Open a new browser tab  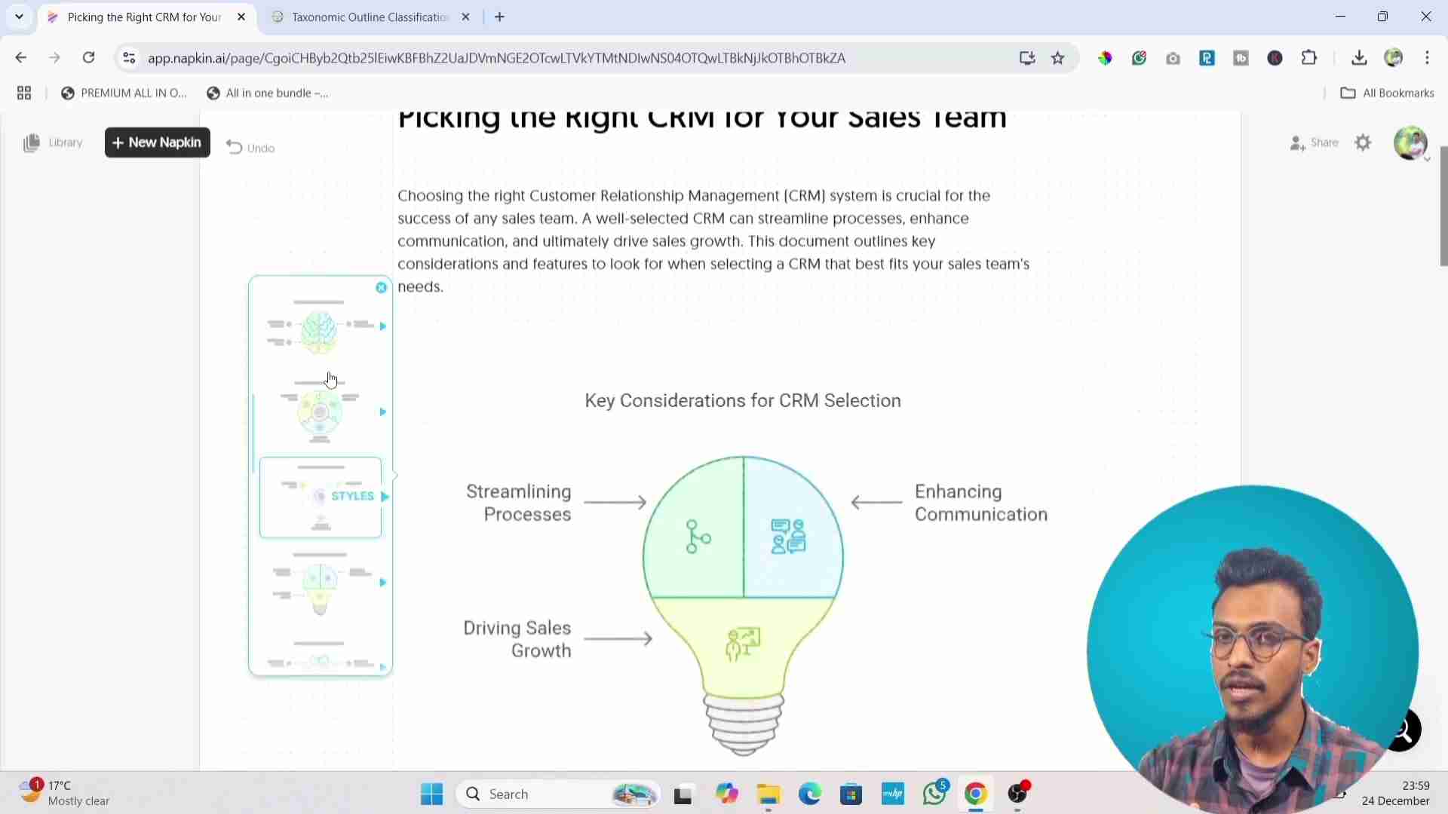[x=500, y=17]
